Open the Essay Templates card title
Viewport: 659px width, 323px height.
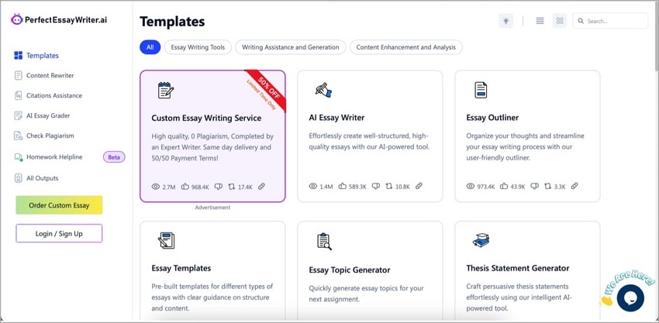[181, 268]
